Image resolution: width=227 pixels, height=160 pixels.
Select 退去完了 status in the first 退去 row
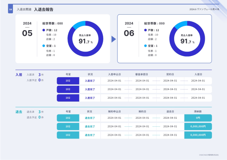tap(90, 118)
